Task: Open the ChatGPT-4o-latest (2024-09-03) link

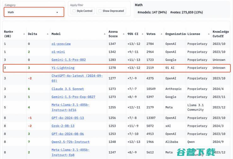Action: click(77, 78)
